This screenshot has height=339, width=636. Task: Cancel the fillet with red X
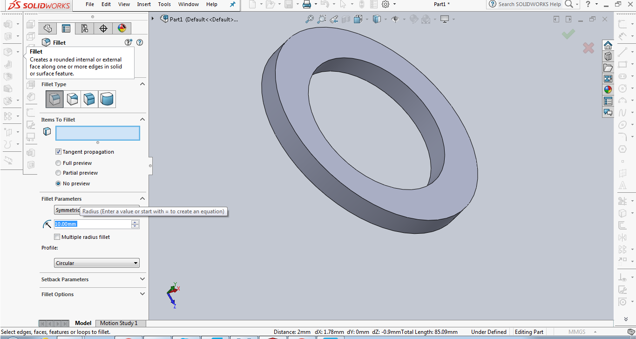(x=589, y=47)
